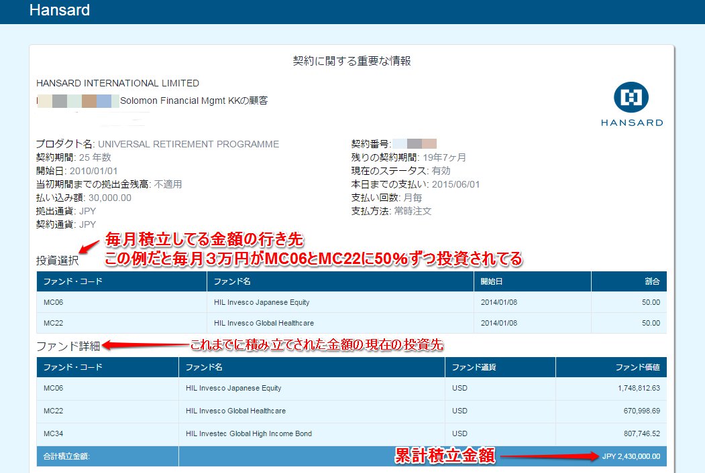Click HIL Invesco Japanese Equity in ファンド詳細 table
Screen dimensions: 705x473
pyautogui.click(x=233, y=388)
